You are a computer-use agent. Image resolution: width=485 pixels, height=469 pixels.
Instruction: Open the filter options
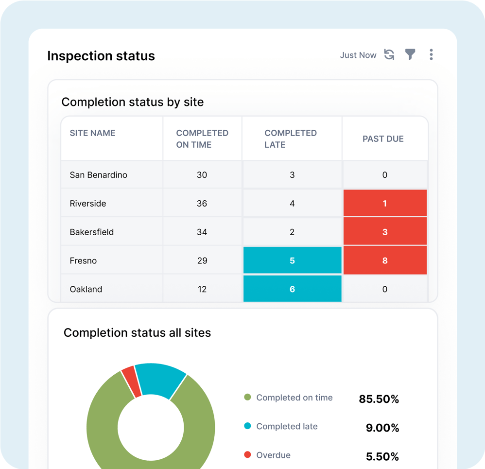click(x=410, y=55)
